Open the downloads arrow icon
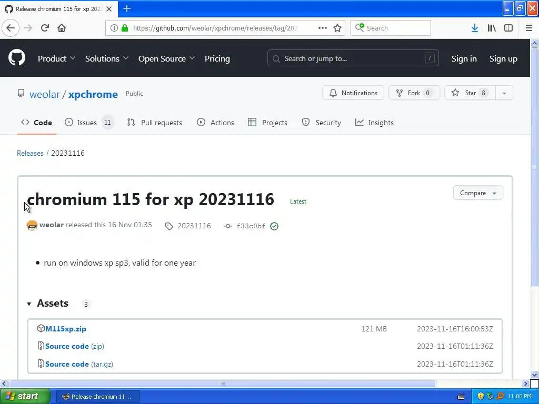This screenshot has width=539, height=404. 474,28
